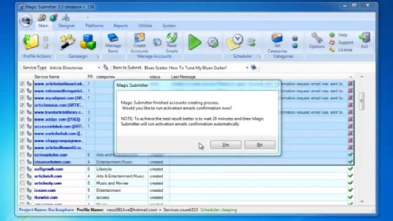Click Read Emails in the ribbon
Image resolution: width=393 pixels, height=221 pixels.
click(172, 43)
